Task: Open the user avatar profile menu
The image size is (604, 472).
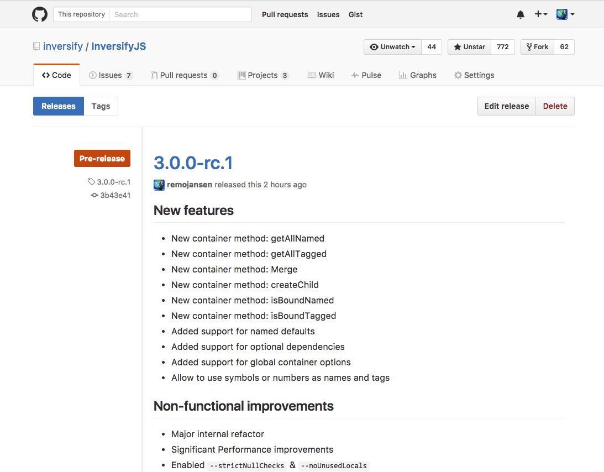Action: click(565, 14)
